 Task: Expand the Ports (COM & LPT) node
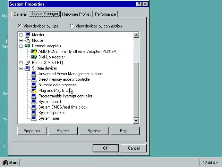21,63
